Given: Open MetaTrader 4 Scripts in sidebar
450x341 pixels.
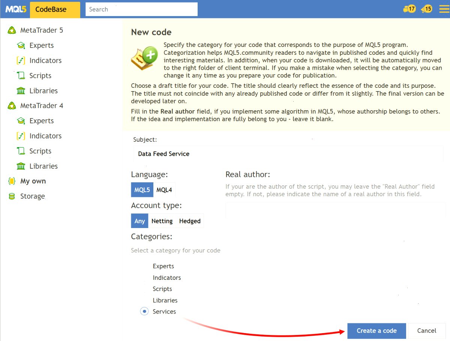Looking at the screenshot, I should [x=40, y=151].
